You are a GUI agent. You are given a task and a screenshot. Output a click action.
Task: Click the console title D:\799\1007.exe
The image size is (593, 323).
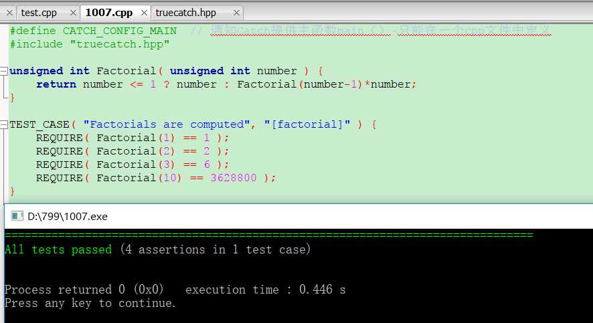(68, 217)
